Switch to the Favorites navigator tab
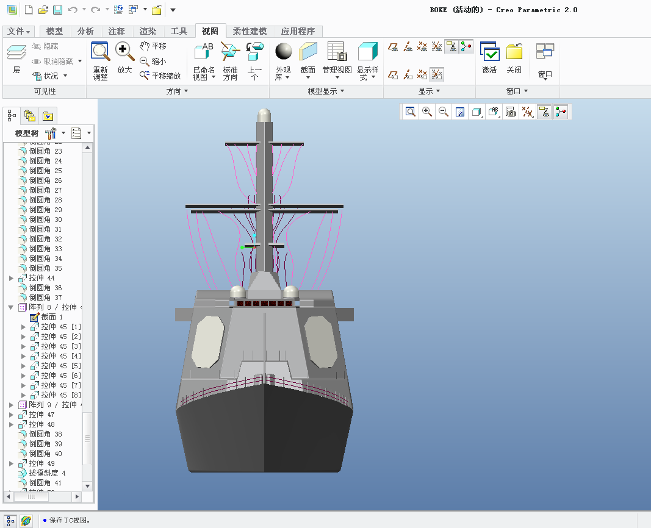Viewport: 651px width, 528px height. tap(48, 116)
